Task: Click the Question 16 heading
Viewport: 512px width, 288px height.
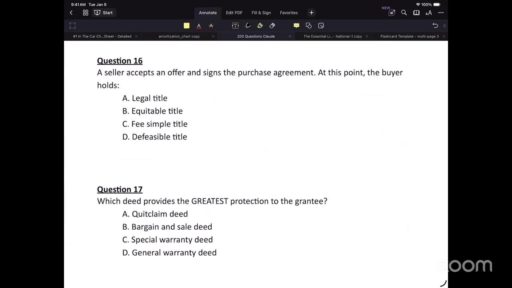Action: (120, 61)
